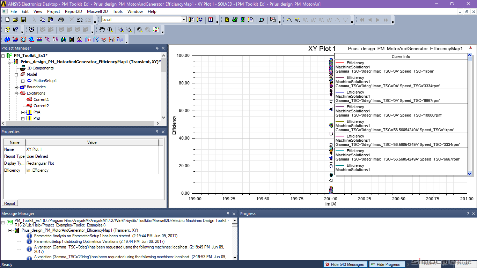
Task: Click the binoculars-shaped icon in bottom toolbar
Action: click(64, 39)
